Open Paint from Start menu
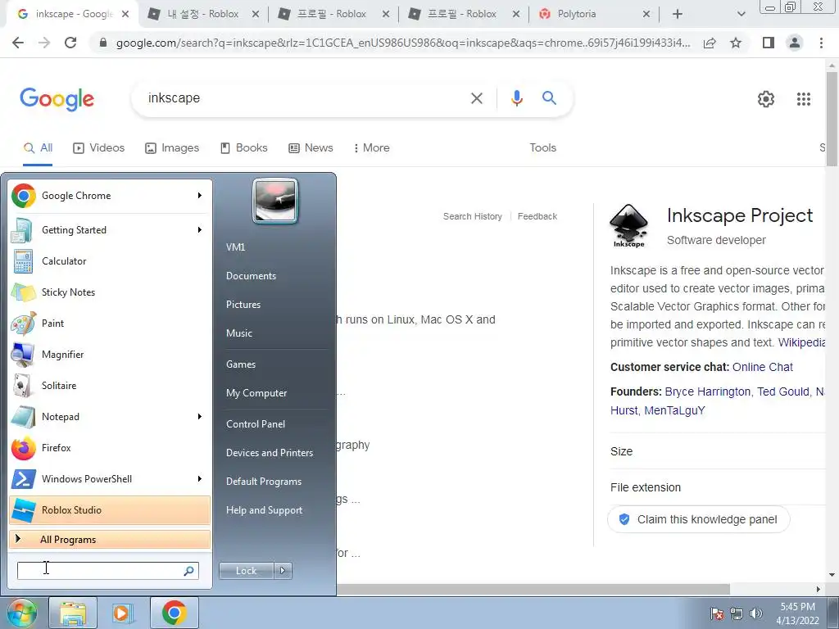Viewport: 839px width, 629px height. click(x=110, y=323)
